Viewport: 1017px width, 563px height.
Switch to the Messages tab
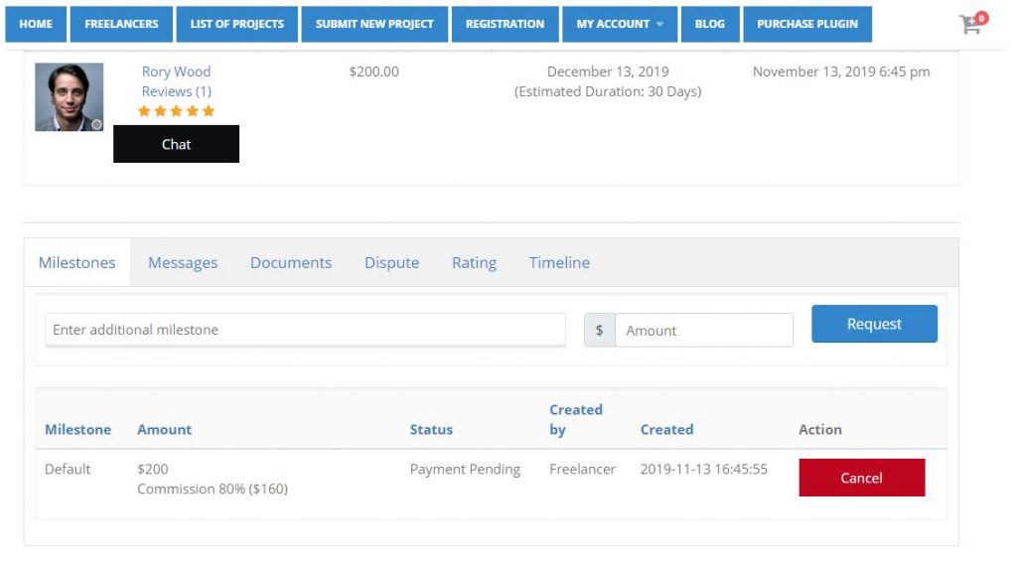[183, 263]
